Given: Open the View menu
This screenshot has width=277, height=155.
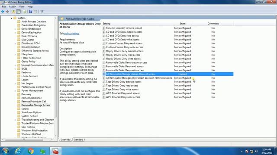Looking at the screenshot, I should (22, 7).
